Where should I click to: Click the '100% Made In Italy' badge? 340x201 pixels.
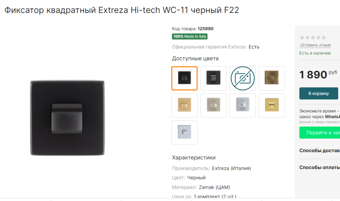[190, 37]
